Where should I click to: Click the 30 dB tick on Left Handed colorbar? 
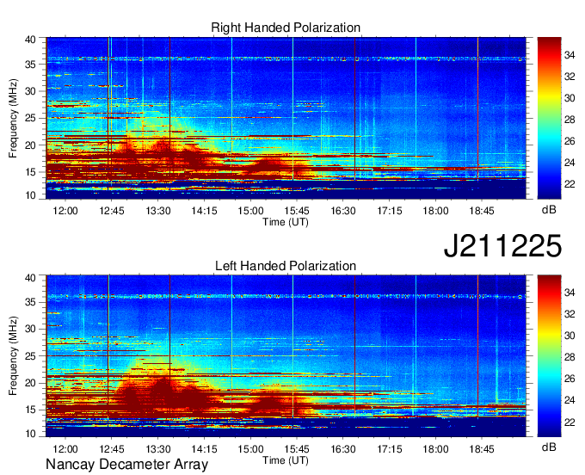570,336
